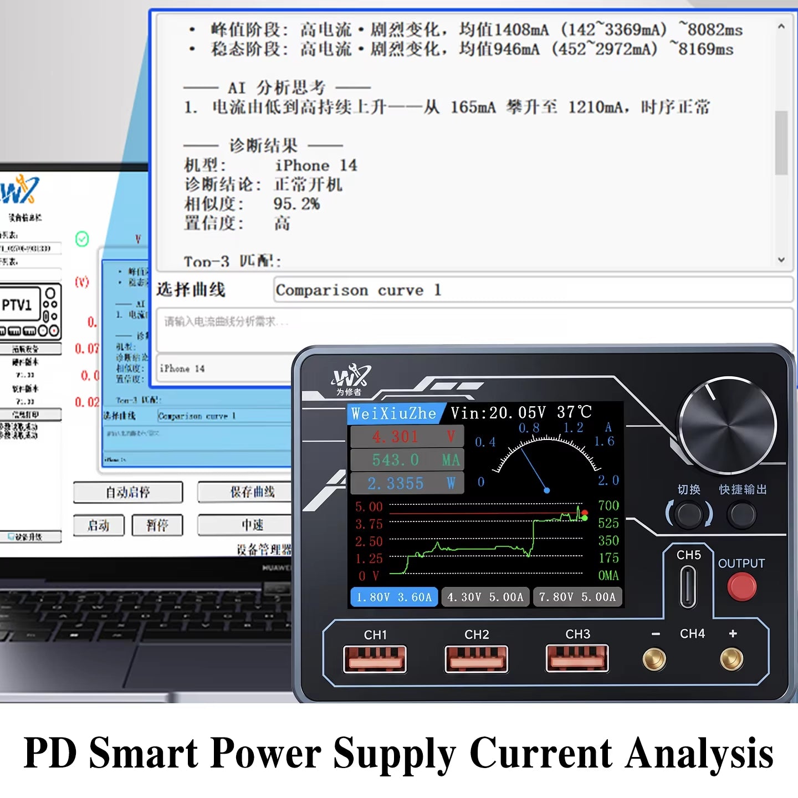Screen dimensions: 798x798
Task: Click the 暂停 button on the laptop
Action: pos(157,525)
